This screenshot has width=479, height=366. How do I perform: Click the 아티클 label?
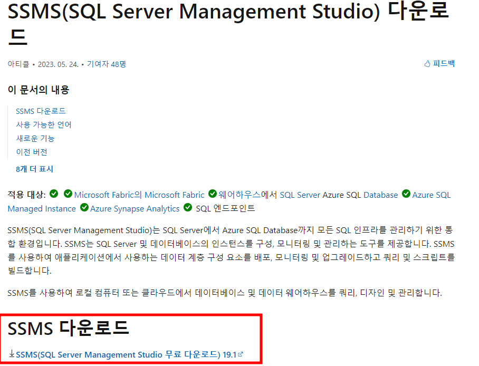[x=18, y=64]
